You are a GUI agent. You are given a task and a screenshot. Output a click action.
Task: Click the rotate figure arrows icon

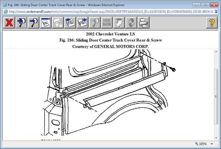coord(131,23)
